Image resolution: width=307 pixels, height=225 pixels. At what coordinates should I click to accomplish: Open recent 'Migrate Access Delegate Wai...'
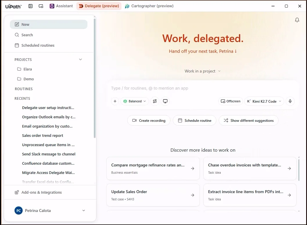pyautogui.click(x=49, y=173)
